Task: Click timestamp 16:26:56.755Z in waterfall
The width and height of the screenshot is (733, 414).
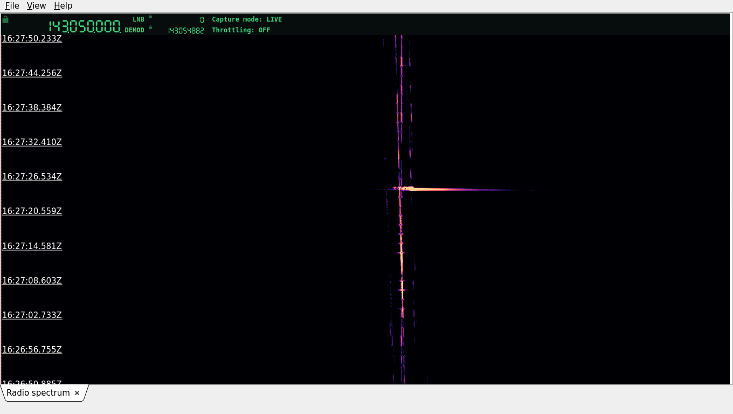Action: [x=32, y=350]
